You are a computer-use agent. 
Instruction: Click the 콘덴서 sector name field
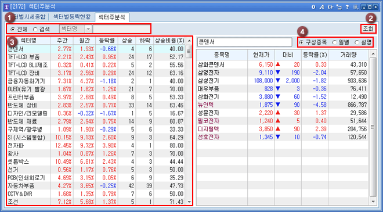pyautogui.click(x=244, y=42)
